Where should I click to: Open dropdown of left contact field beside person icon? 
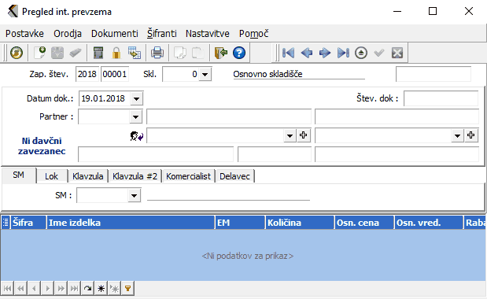click(290, 135)
